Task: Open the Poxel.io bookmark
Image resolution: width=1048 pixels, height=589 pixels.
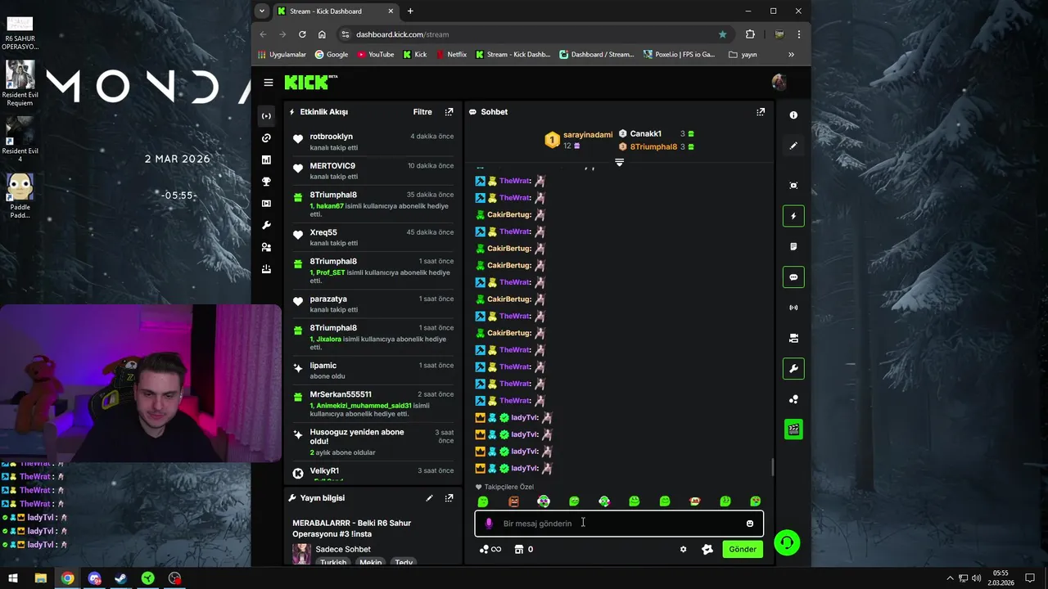Action: click(x=680, y=55)
